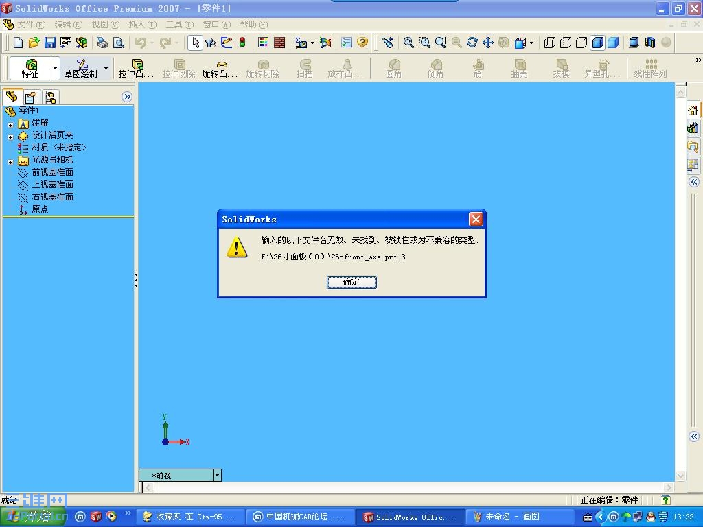Toggle Shaded display mode
703x527 pixels.
613,43
